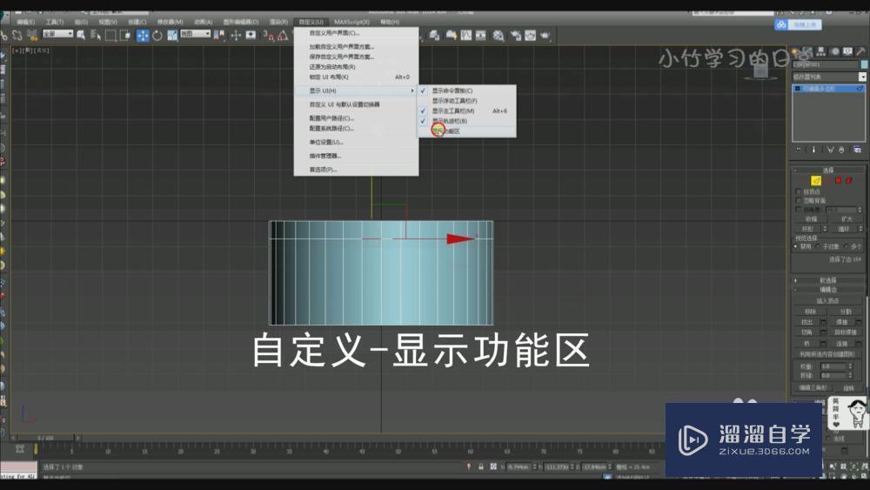Click the Bind to Space Warp icon

point(32,36)
